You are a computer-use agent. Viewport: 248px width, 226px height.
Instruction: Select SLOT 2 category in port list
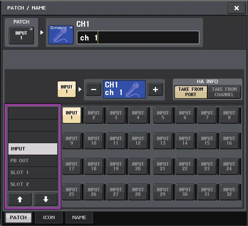point(33,184)
